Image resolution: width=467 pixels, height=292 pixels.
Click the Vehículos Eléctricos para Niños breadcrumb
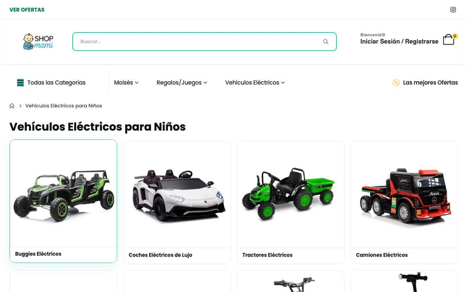(x=63, y=106)
